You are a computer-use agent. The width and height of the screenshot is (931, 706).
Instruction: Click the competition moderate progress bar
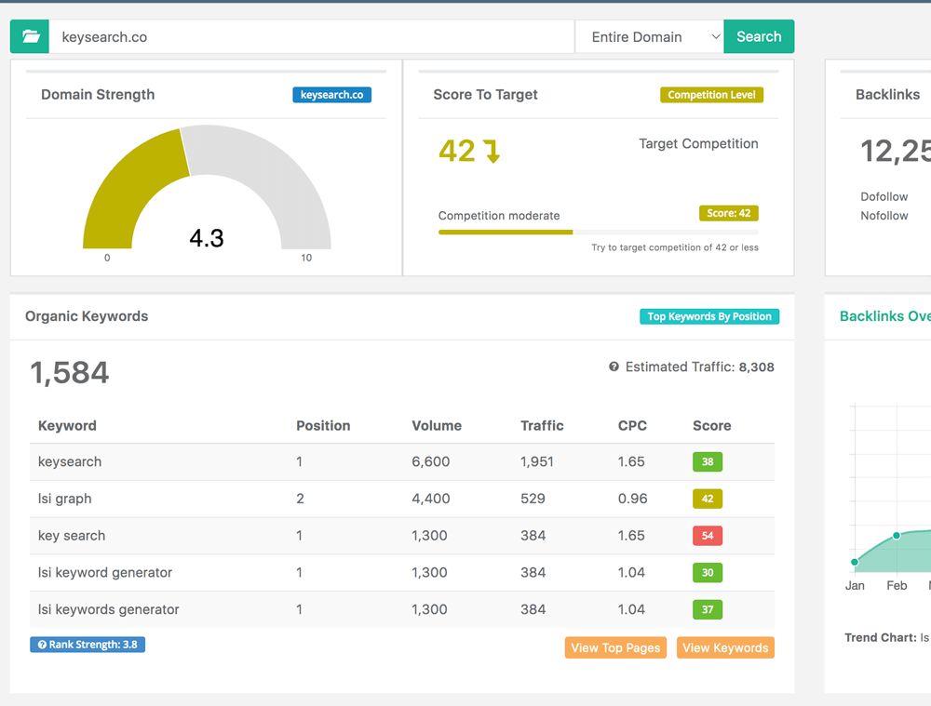pyautogui.click(x=599, y=232)
